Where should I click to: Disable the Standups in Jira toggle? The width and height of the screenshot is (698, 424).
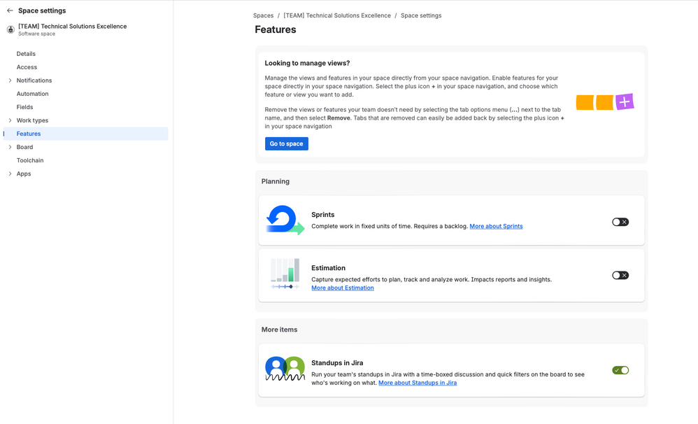tap(620, 370)
